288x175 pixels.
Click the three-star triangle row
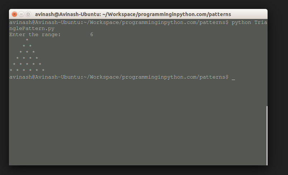point(27,52)
